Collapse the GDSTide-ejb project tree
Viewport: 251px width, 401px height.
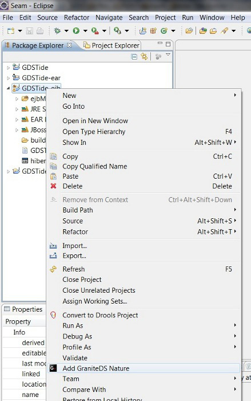click(x=8, y=88)
